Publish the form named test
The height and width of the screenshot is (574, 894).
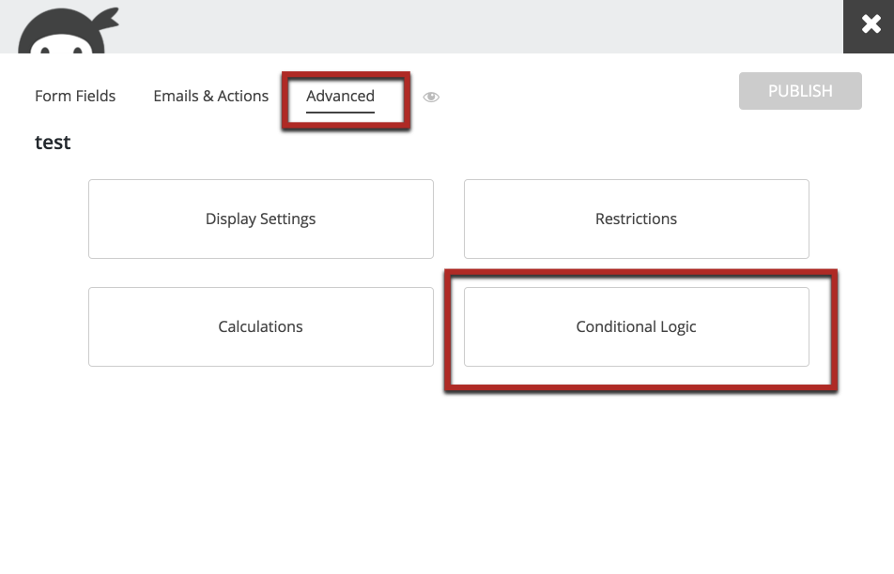click(799, 91)
